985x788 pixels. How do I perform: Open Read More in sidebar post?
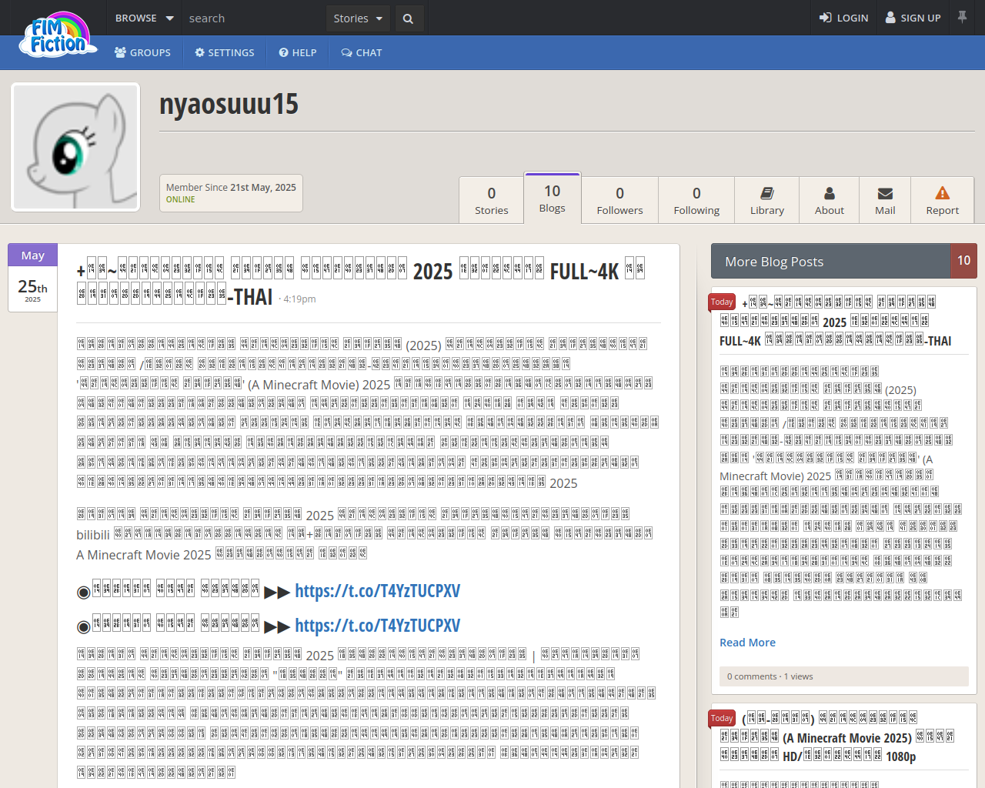[x=747, y=643]
